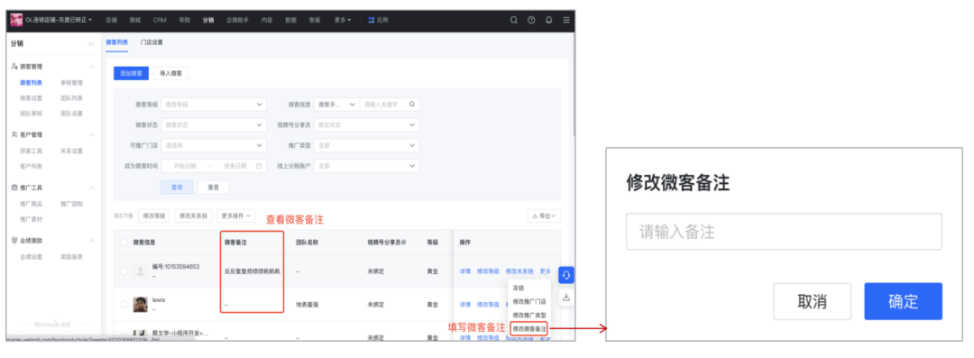Switch to the 门店设置 tab
This screenshot has width=974, height=358.
[x=152, y=42]
